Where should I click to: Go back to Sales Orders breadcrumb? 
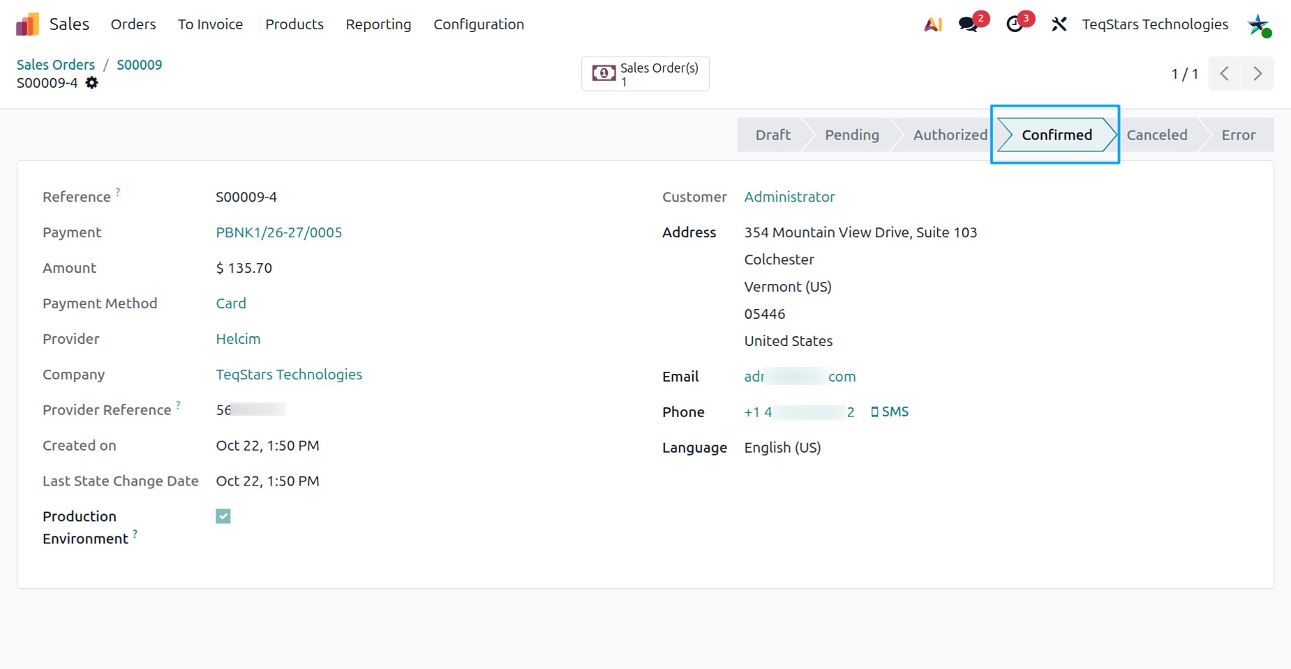(x=56, y=65)
